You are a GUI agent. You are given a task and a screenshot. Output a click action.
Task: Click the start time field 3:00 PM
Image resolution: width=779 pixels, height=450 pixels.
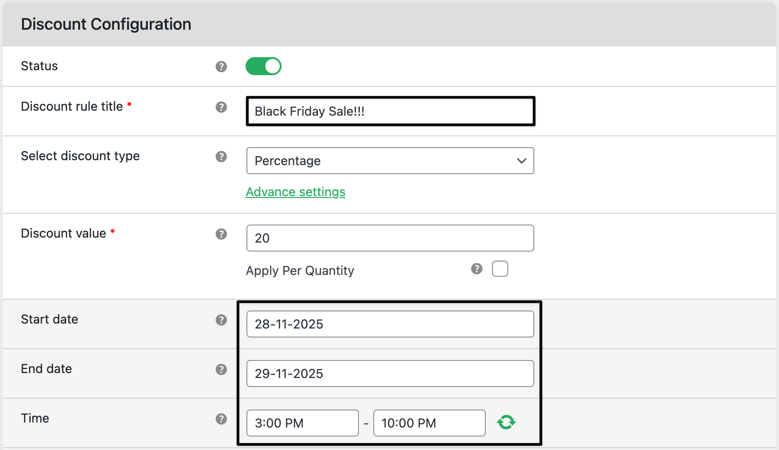click(302, 423)
